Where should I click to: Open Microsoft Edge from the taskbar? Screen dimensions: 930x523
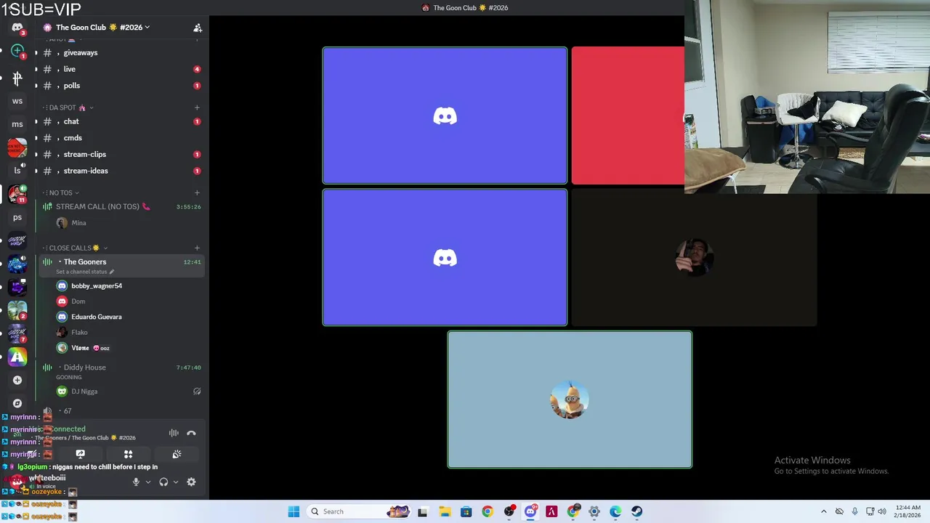615,511
